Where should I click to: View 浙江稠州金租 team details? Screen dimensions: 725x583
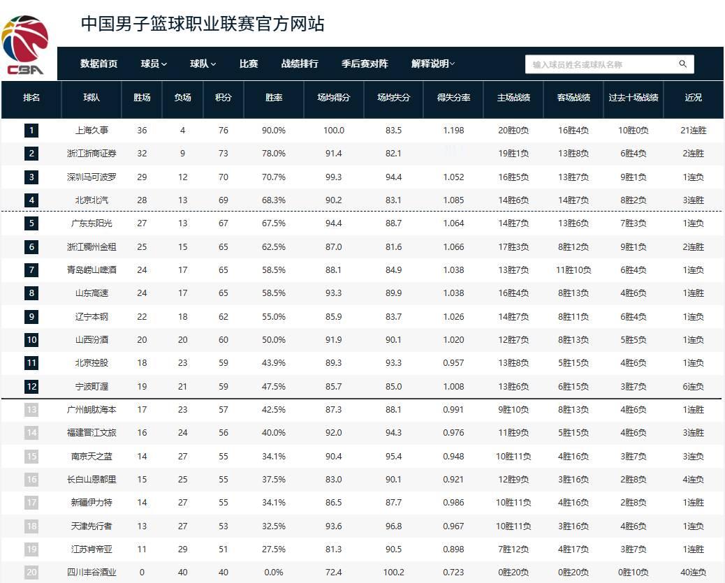click(90, 246)
